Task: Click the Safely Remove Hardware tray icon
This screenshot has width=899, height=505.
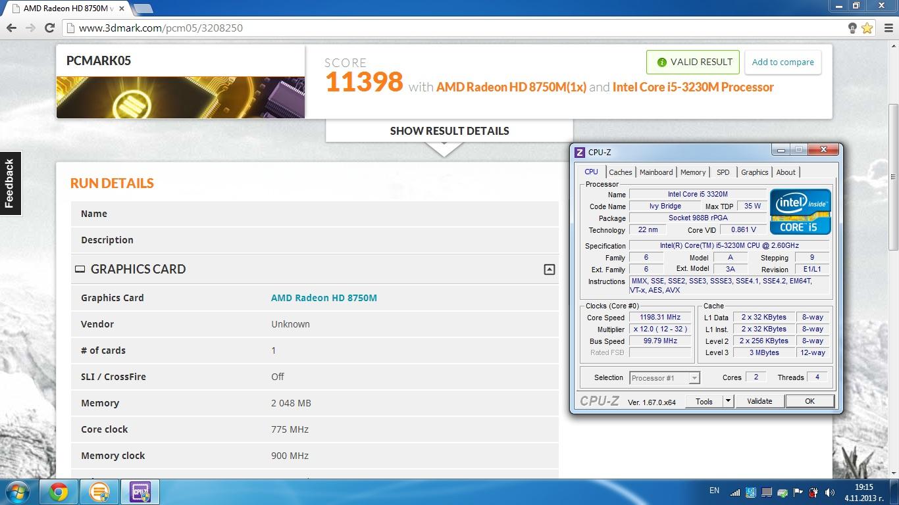Action: pos(783,492)
